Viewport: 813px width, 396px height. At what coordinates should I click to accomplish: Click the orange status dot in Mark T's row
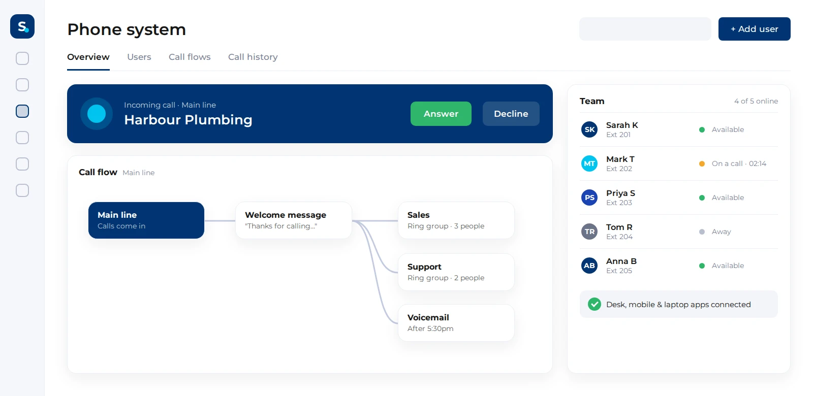702,163
